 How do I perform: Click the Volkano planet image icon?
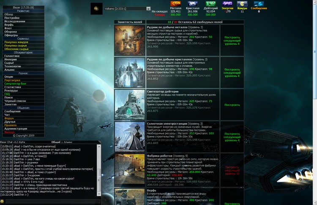[97, 8]
